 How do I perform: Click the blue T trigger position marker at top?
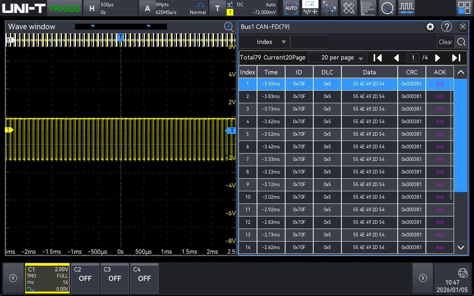pyautogui.click(x=120, y=37)
